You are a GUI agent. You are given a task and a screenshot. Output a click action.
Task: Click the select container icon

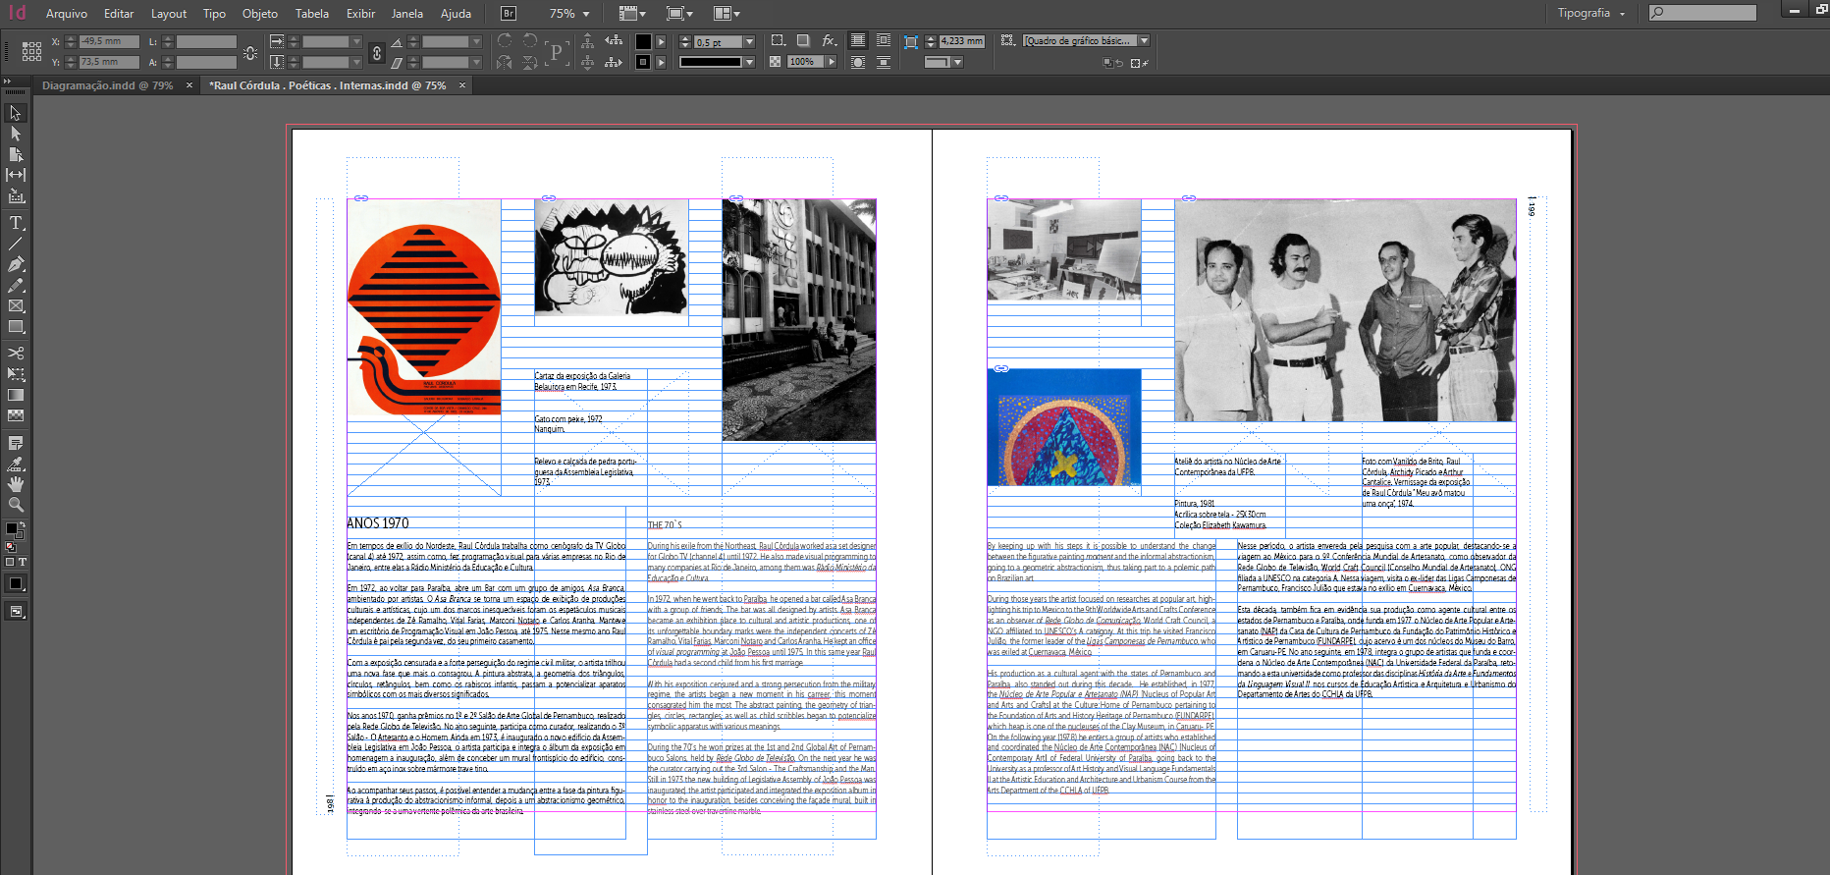coord(587,40)
